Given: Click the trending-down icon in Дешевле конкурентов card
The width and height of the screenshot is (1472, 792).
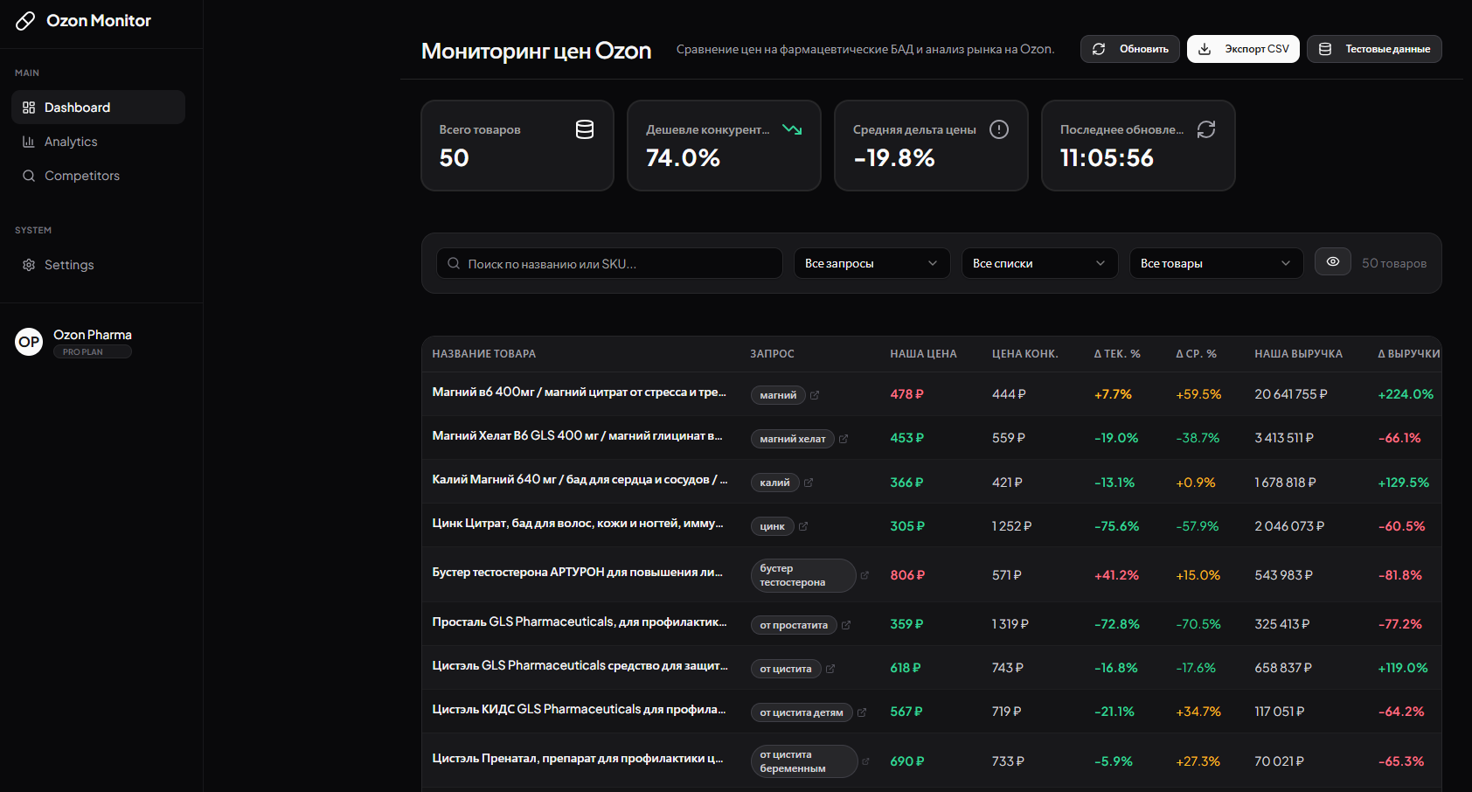Looking at the screenshot, I should click(792, 129).
